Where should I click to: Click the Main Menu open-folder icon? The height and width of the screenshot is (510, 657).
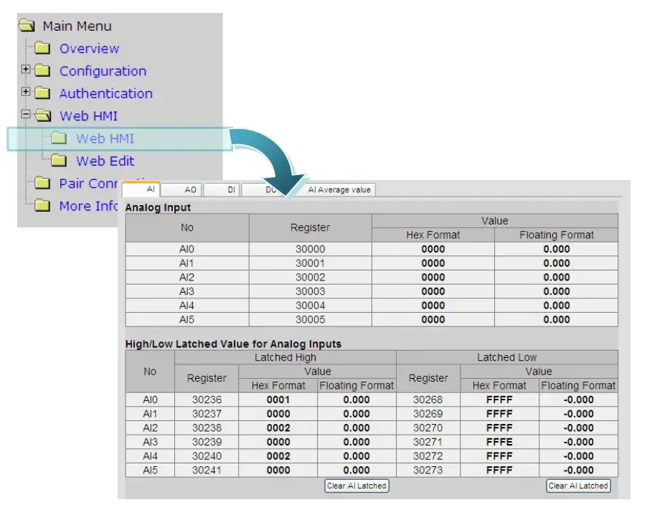click(x=27, y=26)
